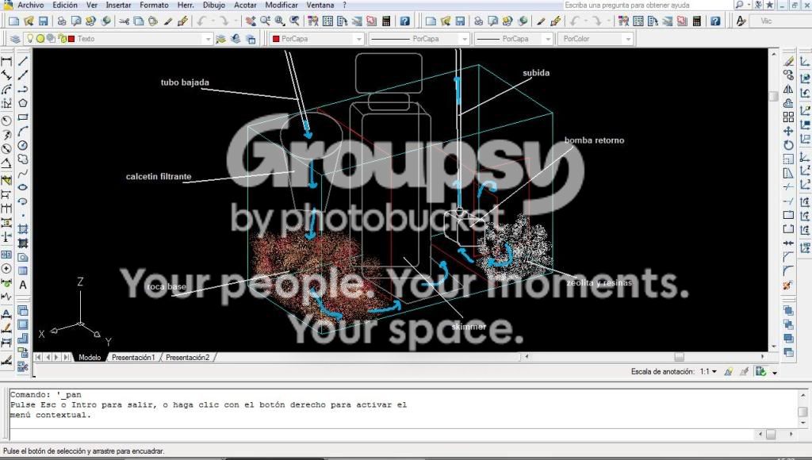Click the Cut scissors icon

click(x=124, y=21)
